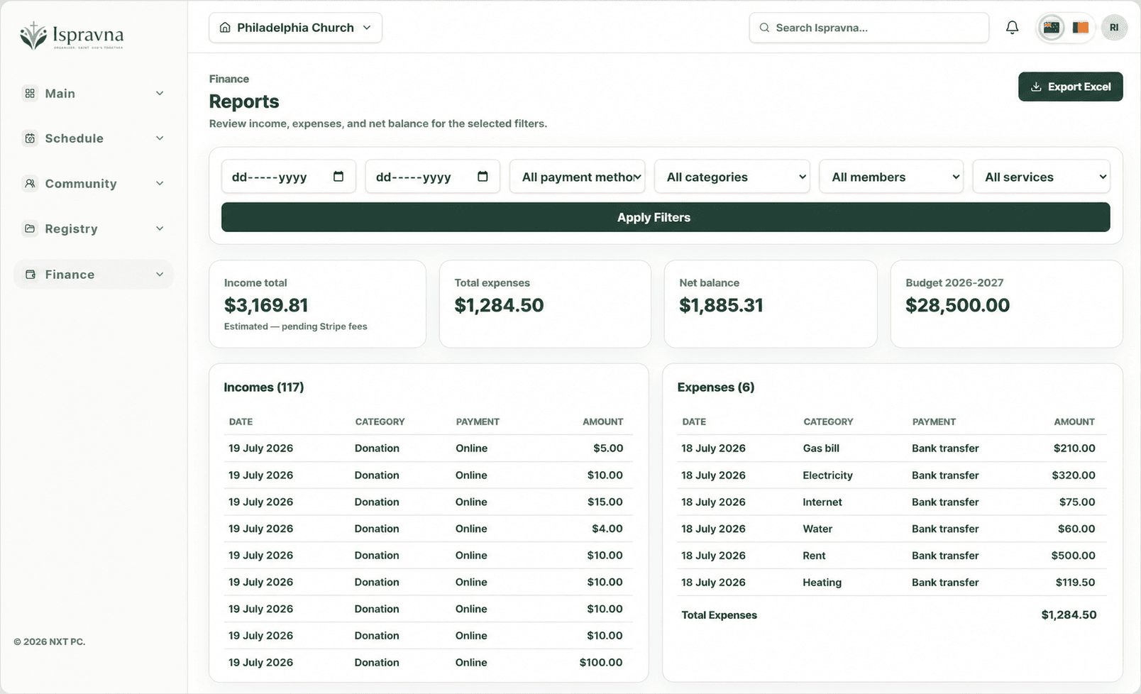Click the Rent expense category

814,556
